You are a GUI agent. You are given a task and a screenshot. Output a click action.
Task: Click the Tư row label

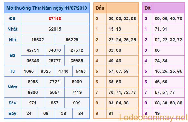point(13,71)
